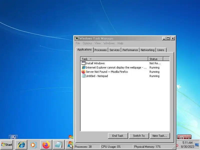Close the Windows Task Manager window
Image resolution: width=200 pixels, height=150 pixels.
tap(173, 38)
